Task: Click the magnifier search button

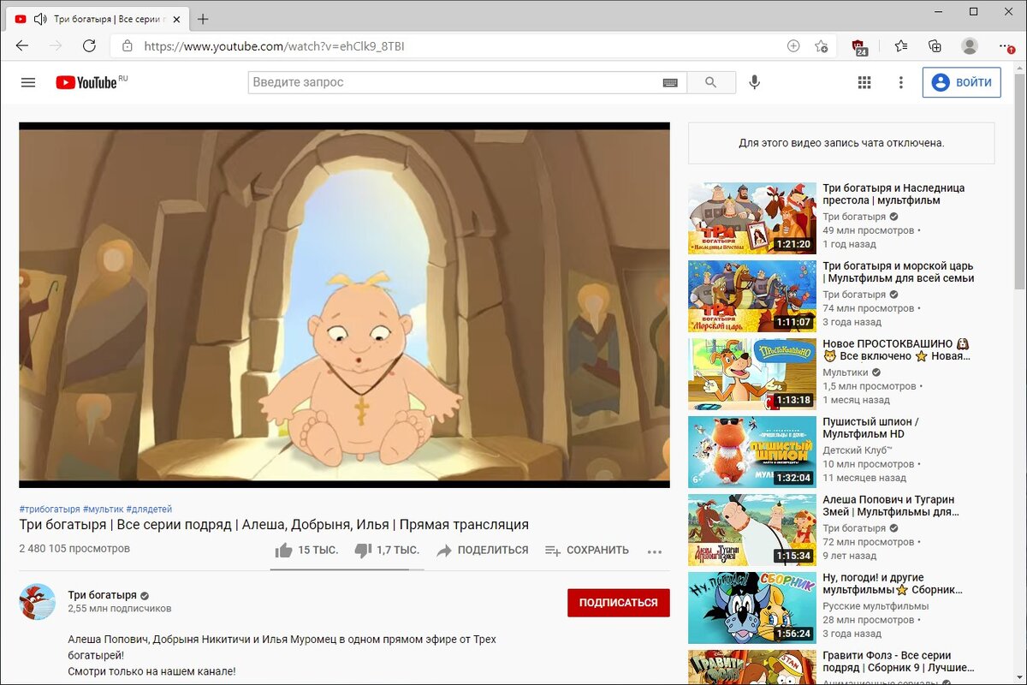Action: pyautogui.click(x=710, y=82)
